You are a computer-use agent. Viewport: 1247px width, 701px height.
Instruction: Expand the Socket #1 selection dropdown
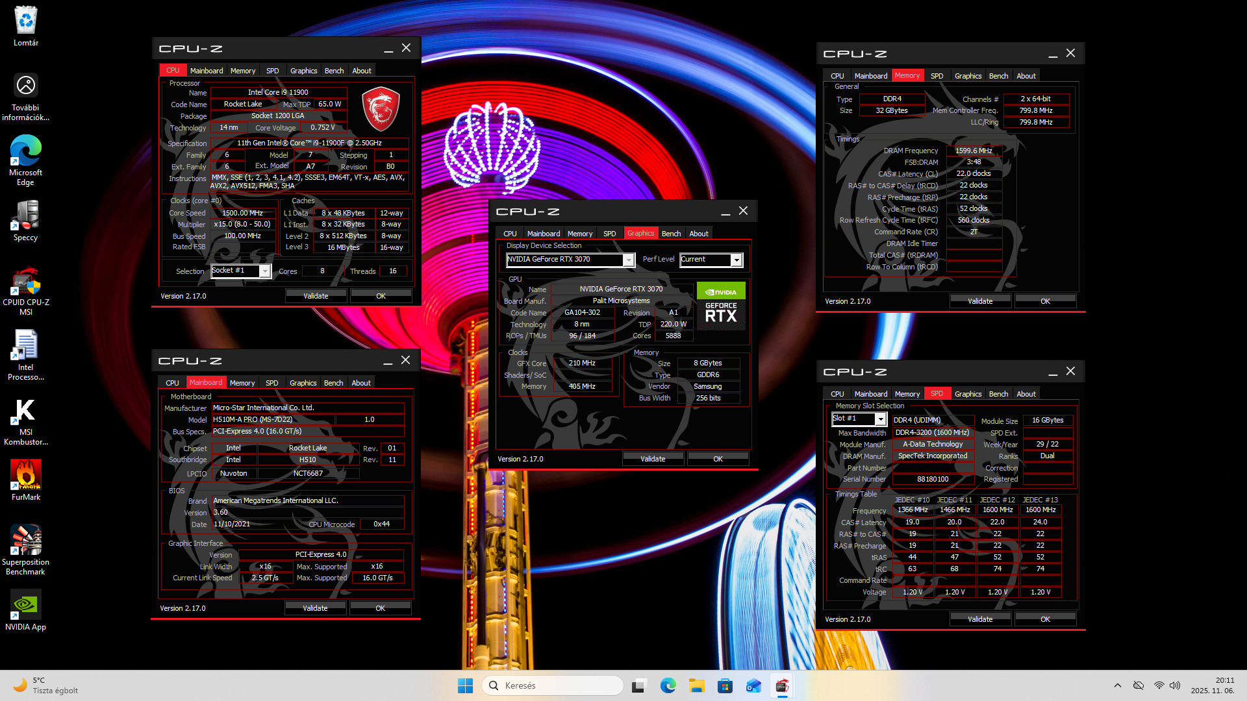264,271
